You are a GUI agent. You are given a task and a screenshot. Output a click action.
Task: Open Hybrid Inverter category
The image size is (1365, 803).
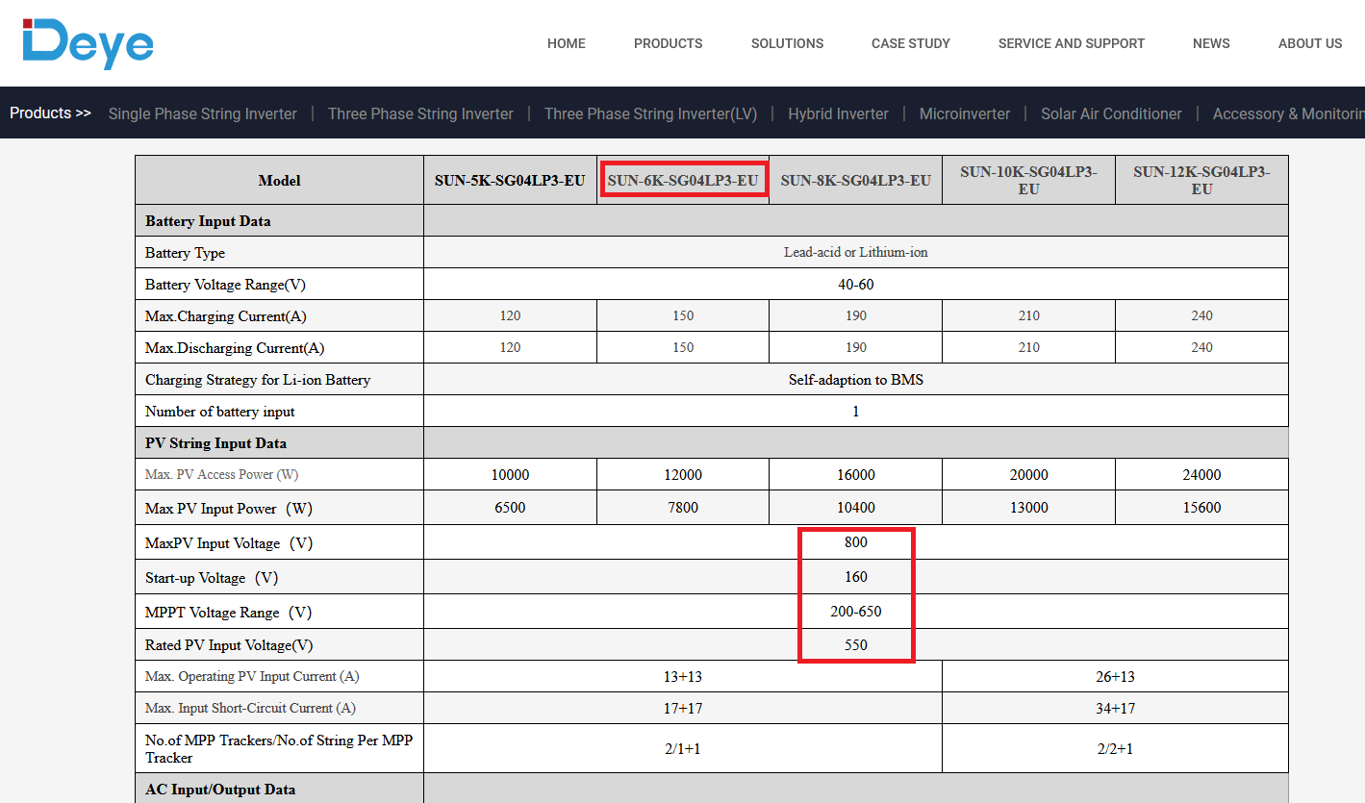pyautogui.click(x=838, y=113)
